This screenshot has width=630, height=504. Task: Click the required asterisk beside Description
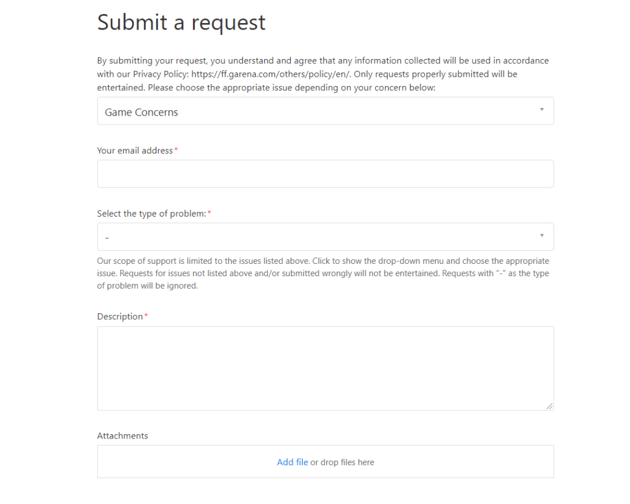146,315
